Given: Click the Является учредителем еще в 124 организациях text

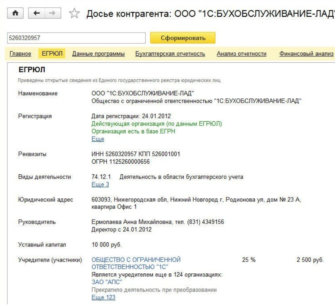Looking at the screenshot, I should [x=157, y=275].
